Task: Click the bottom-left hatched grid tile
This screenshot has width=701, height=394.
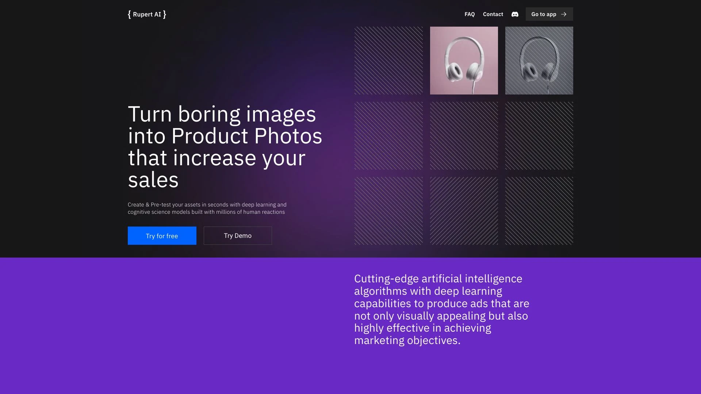Action: [x=388, y=211]
